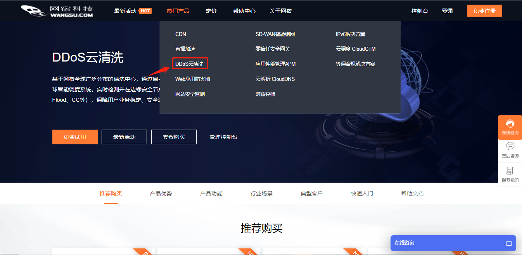The height and width of the screenshot is (255, 522).
Task: Click the 套餐购买 button
Action: [174, 137]
